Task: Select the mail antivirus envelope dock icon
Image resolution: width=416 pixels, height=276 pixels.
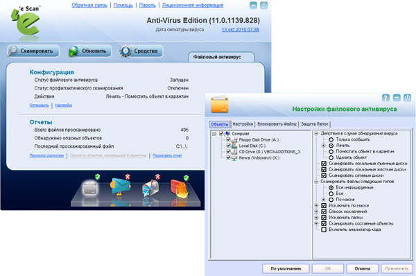Action: [x=121, y=187]
